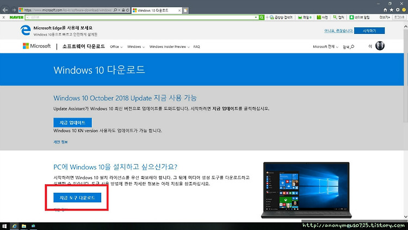Close the NAVER toolbar with its X
This screenshot has width=408, height=230.
[4, 17]
